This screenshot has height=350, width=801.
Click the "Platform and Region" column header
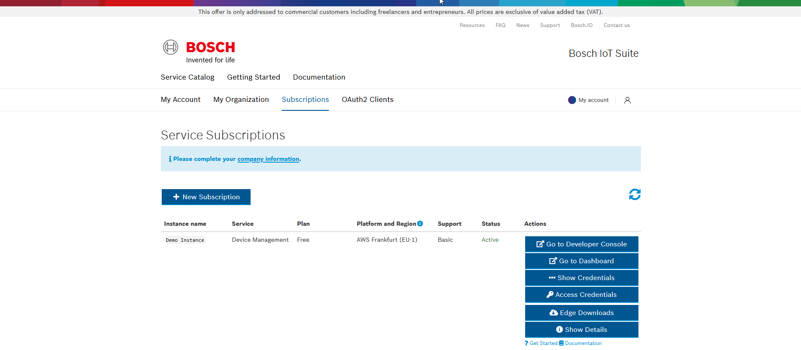click(x=386, y=224)
